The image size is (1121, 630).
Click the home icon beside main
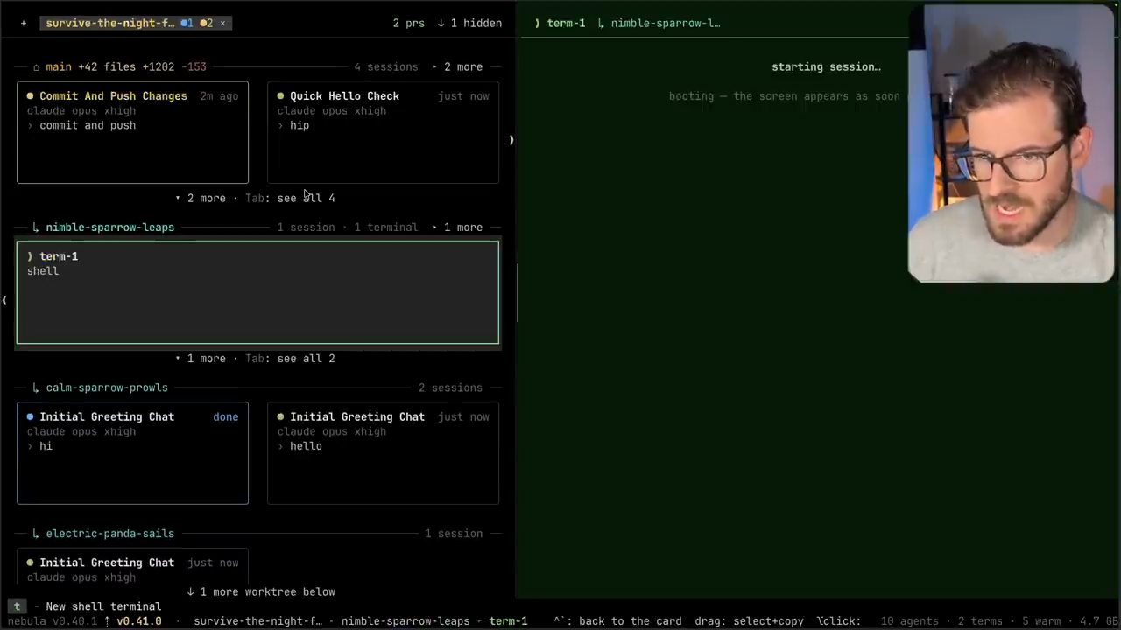(x=37, y=67)
